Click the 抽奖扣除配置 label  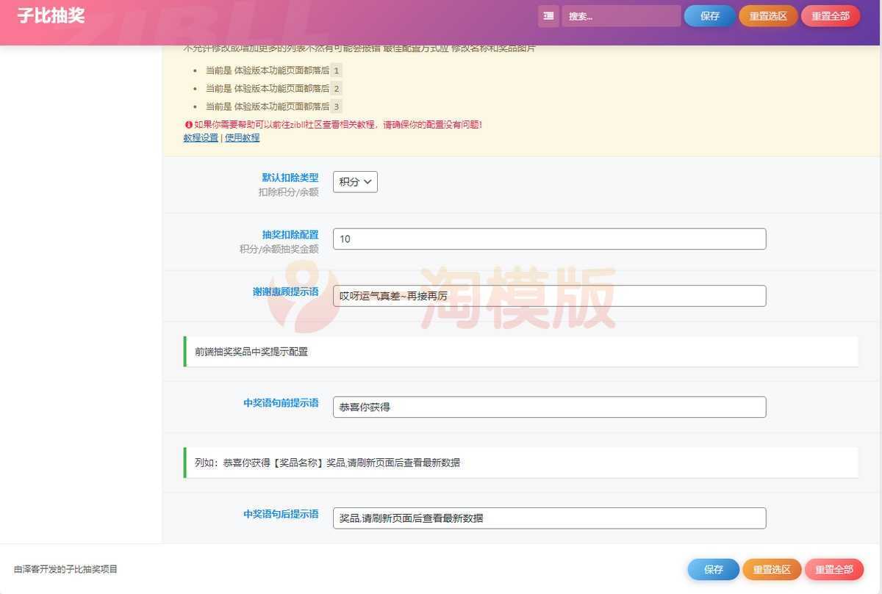point(290,235)
